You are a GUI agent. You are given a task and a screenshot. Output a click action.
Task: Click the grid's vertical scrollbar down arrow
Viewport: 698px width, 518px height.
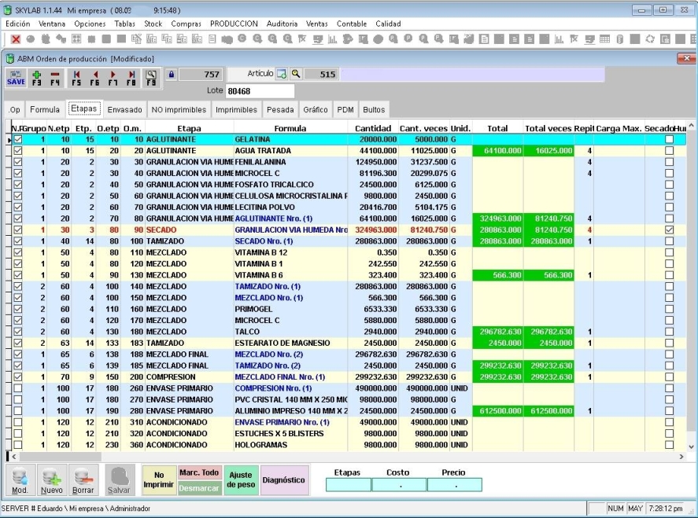point(691,447)
